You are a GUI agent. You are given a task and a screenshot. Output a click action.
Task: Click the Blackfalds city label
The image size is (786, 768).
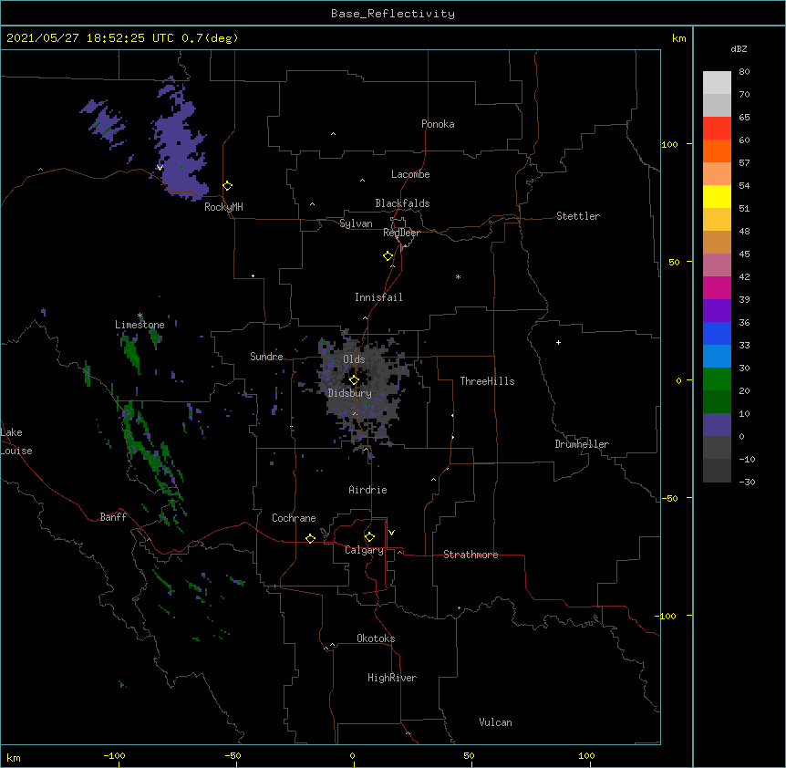pyautogui.click(x=402, y=203)
